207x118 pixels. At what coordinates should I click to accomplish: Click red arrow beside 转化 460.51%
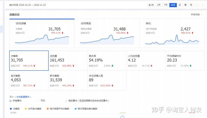click(192, 33)
